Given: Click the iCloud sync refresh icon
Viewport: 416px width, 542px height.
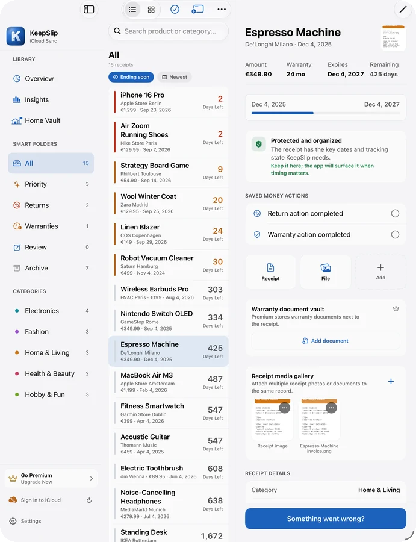Looking at the screenshot, I should [88, 500].
